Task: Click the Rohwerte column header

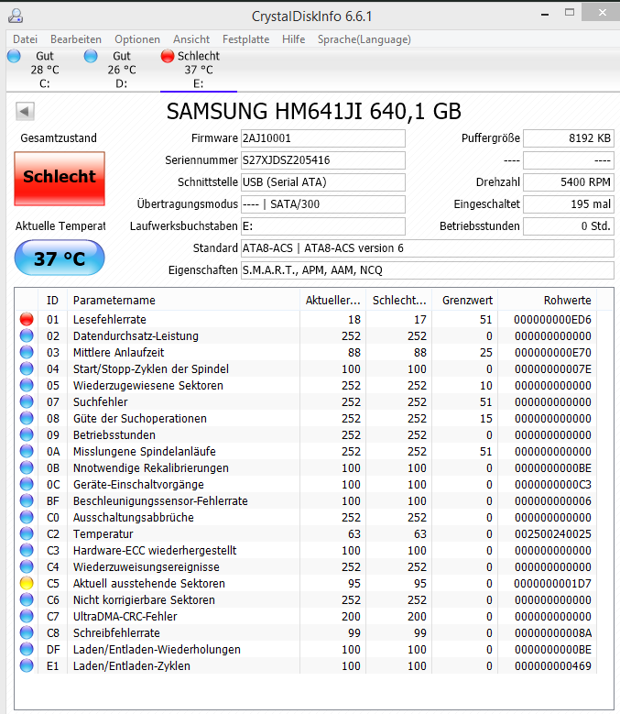Action: (x=548, y=300)
